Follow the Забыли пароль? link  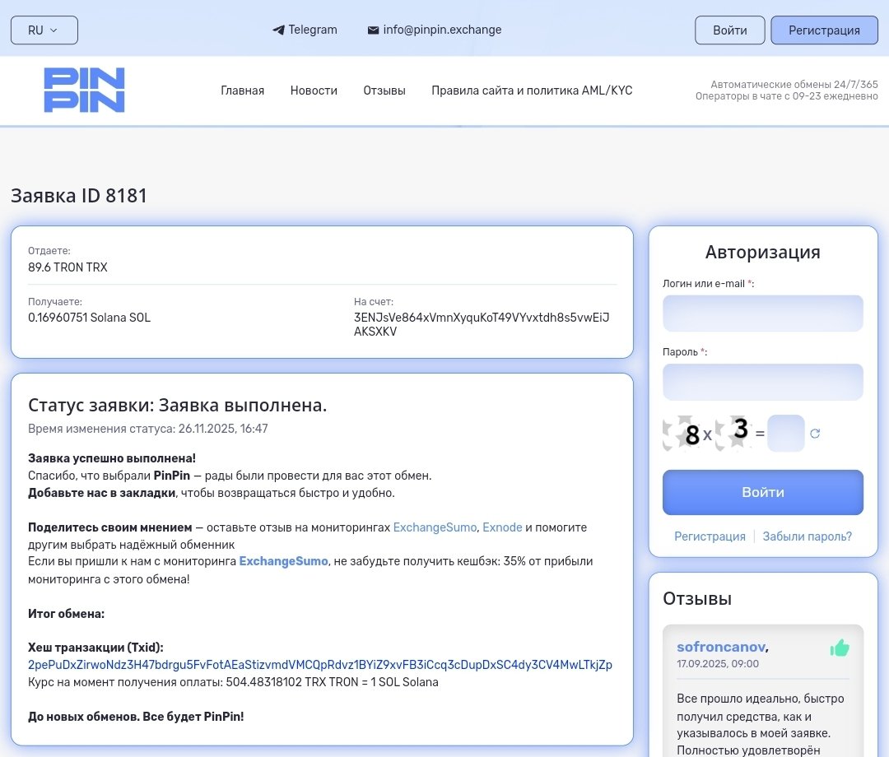click(807, 536)
